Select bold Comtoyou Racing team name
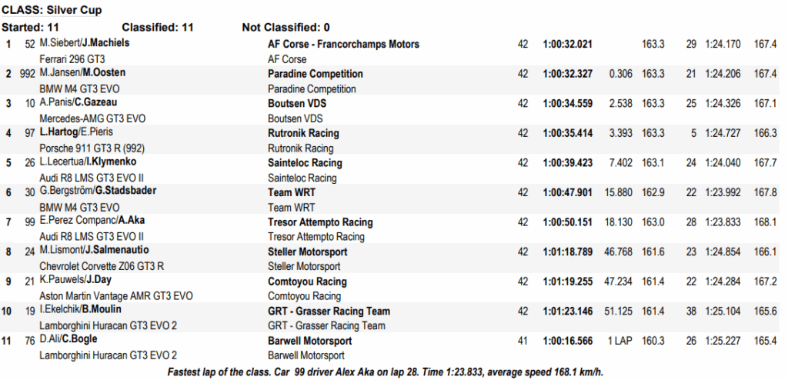 (x=307, y=282)
